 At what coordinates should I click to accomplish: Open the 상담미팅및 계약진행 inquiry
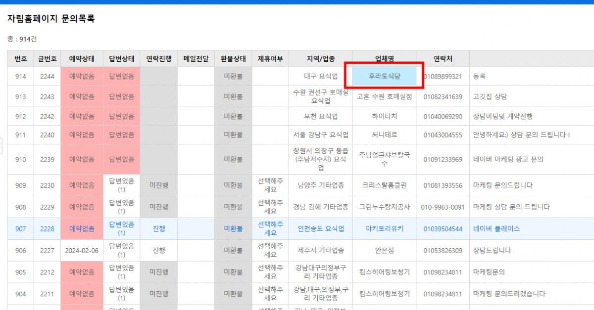click(502, 117)
